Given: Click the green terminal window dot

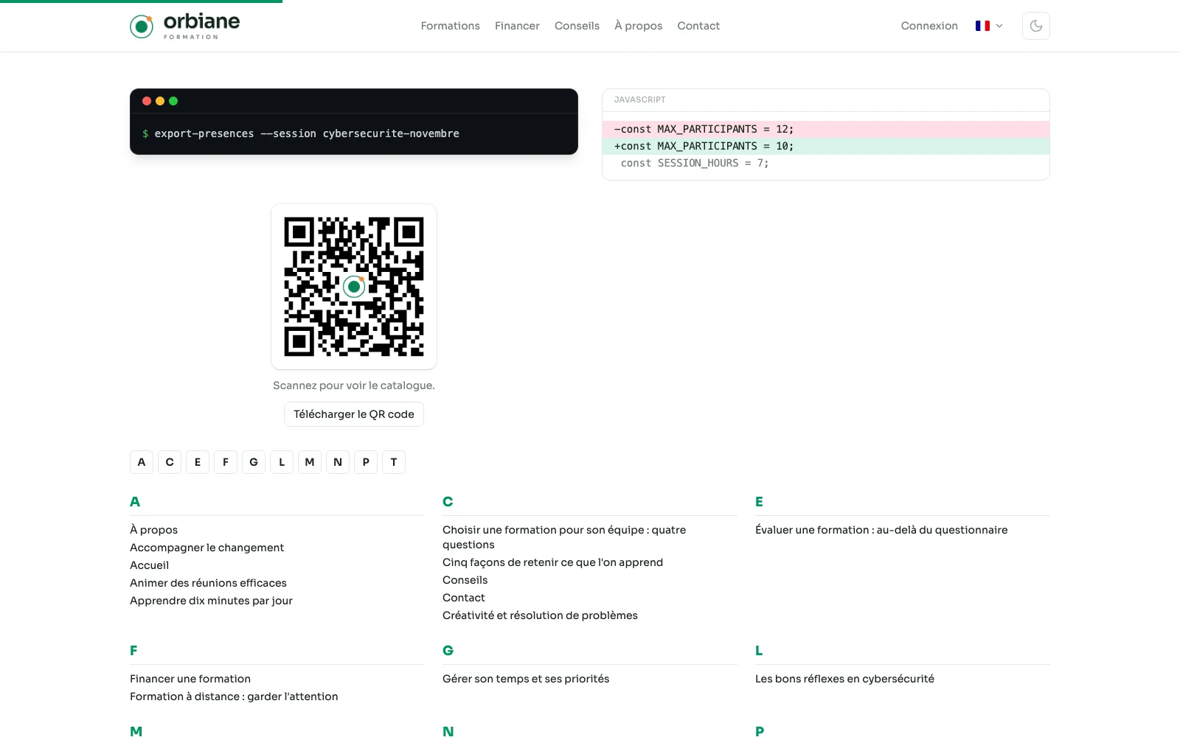Looking at the screenshot, I should (173, 101).
